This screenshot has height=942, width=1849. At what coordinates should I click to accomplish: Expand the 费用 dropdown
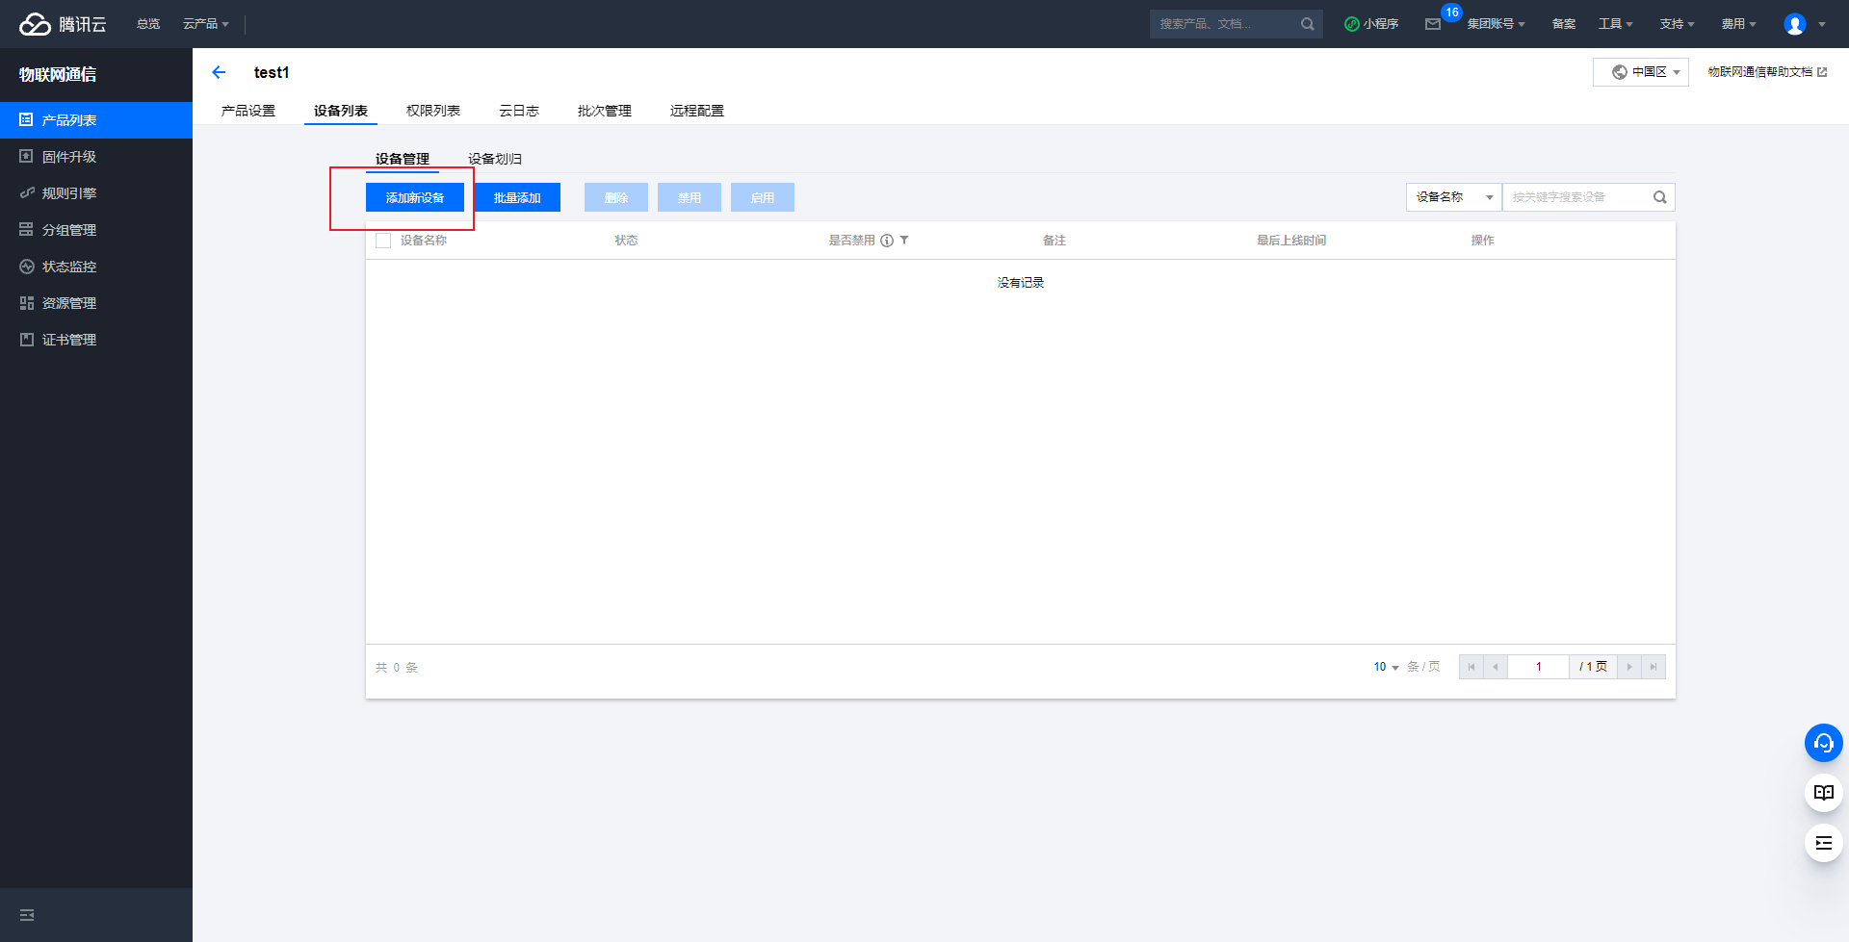coord(1738,24)
